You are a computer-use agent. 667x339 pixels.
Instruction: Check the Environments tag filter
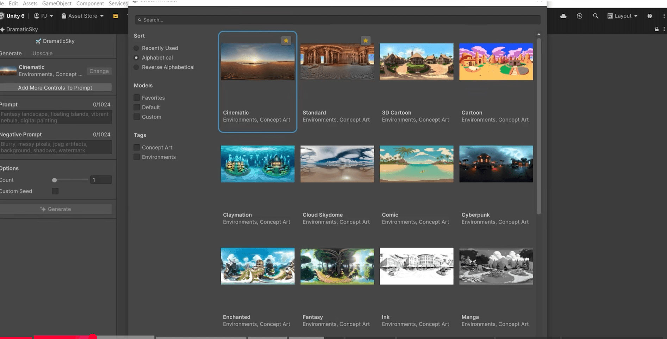pos(137,157)
